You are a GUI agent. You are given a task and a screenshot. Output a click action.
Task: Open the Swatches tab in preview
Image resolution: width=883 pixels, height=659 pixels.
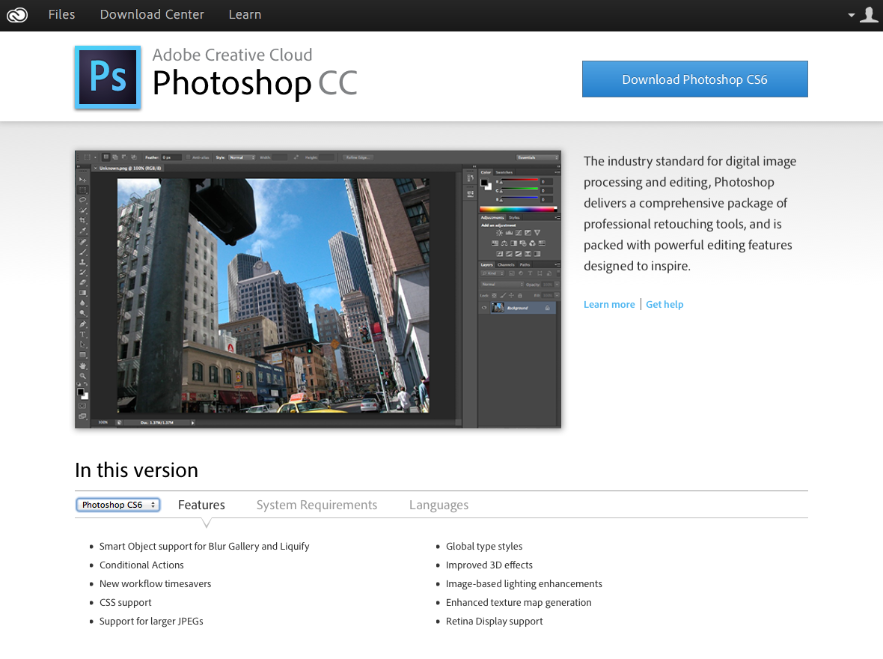coord(504,172)
